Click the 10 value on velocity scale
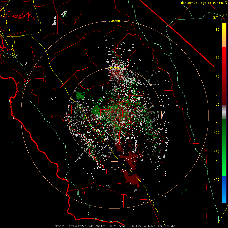 tap(218, 105)
